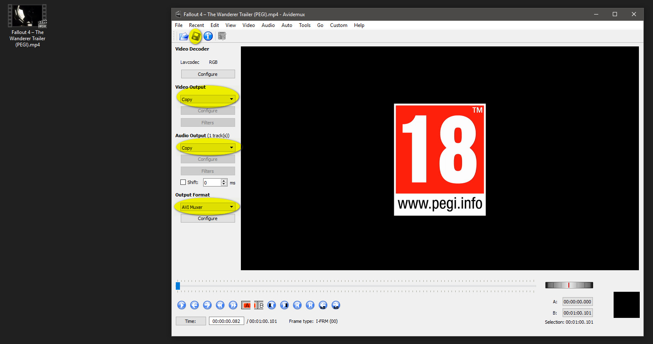Screen dimensions: 653x344
Task: Click the blue timeline position slider handle
Action: (178, 286)
